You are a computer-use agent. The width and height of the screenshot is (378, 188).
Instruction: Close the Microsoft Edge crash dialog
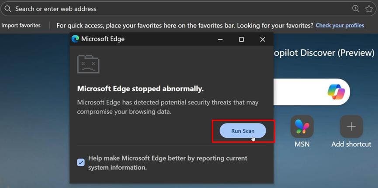click(x=263, y=39)
